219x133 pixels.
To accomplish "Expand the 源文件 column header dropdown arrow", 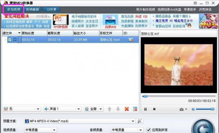I will (x=19, y=33).
